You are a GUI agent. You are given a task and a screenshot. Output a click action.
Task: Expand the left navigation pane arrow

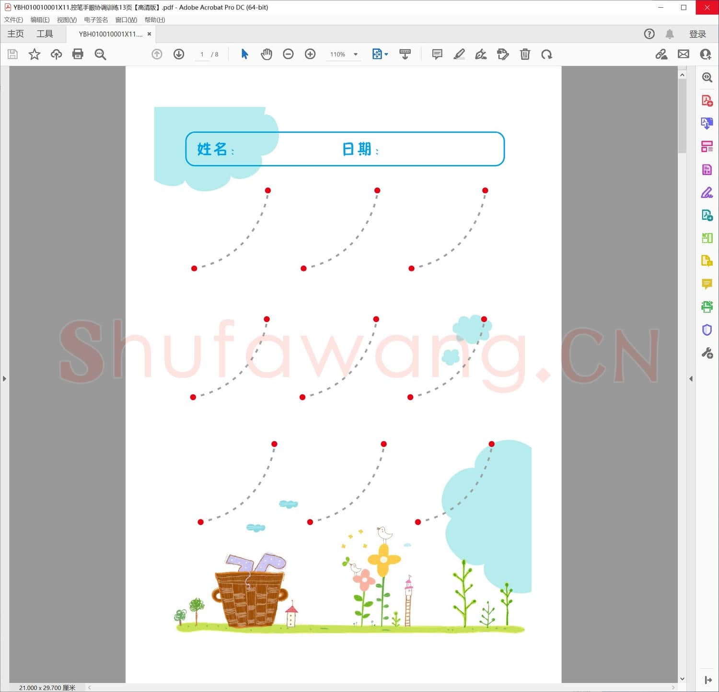click(4, 379)
